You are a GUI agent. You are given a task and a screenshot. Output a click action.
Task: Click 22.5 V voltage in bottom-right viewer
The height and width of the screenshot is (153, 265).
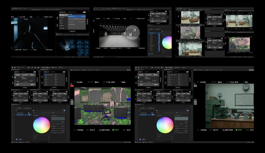216,130
